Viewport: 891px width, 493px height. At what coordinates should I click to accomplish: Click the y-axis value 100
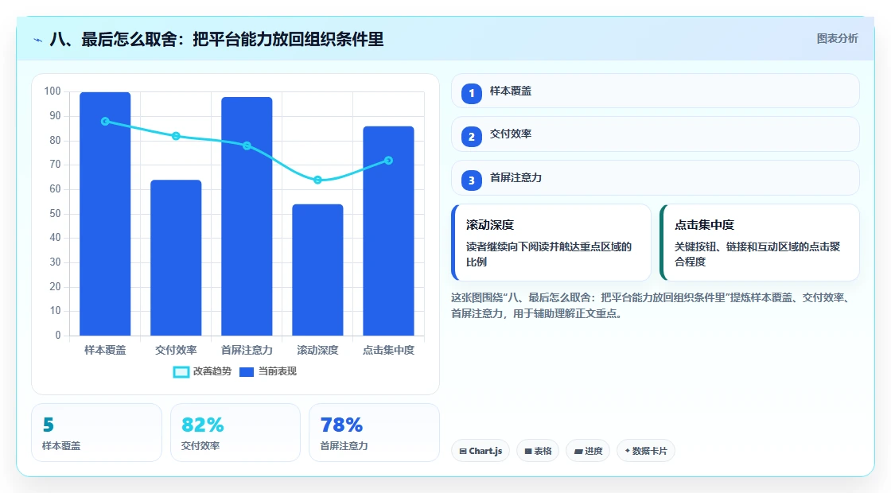(x=53, y=91)
